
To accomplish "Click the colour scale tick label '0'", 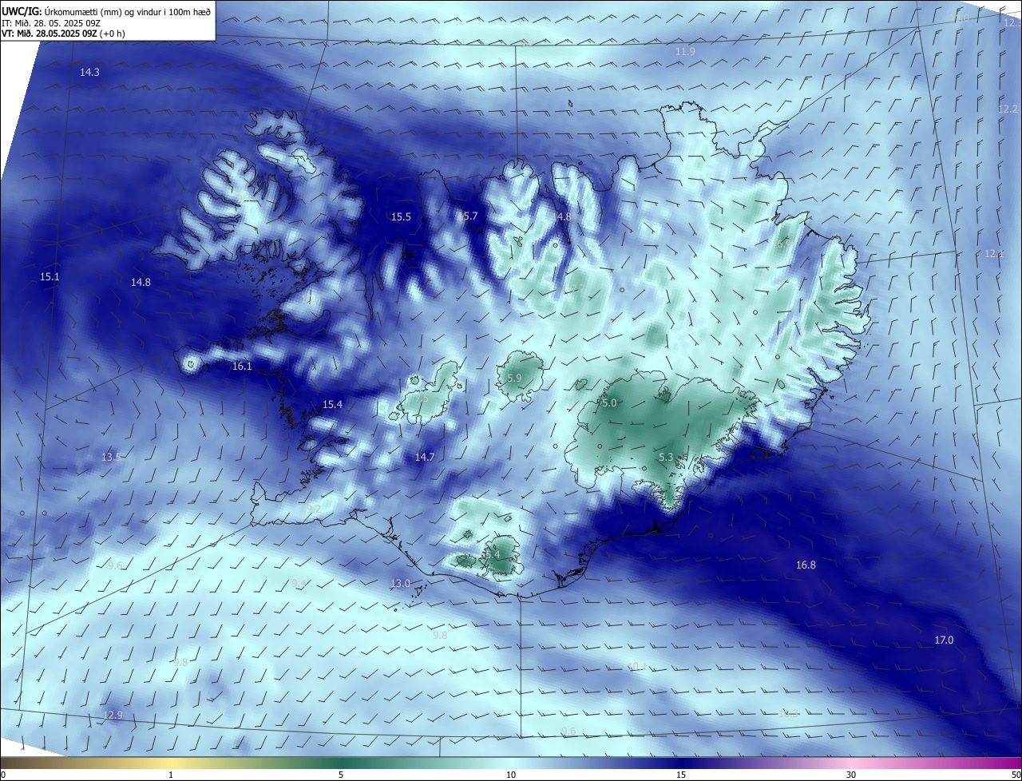I will (2, 775).
